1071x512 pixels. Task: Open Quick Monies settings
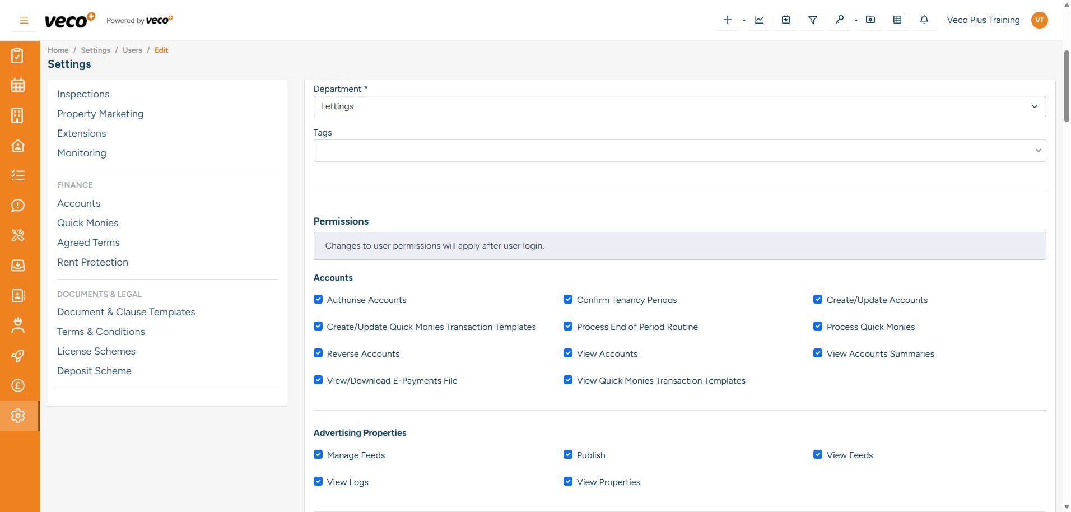88,223
